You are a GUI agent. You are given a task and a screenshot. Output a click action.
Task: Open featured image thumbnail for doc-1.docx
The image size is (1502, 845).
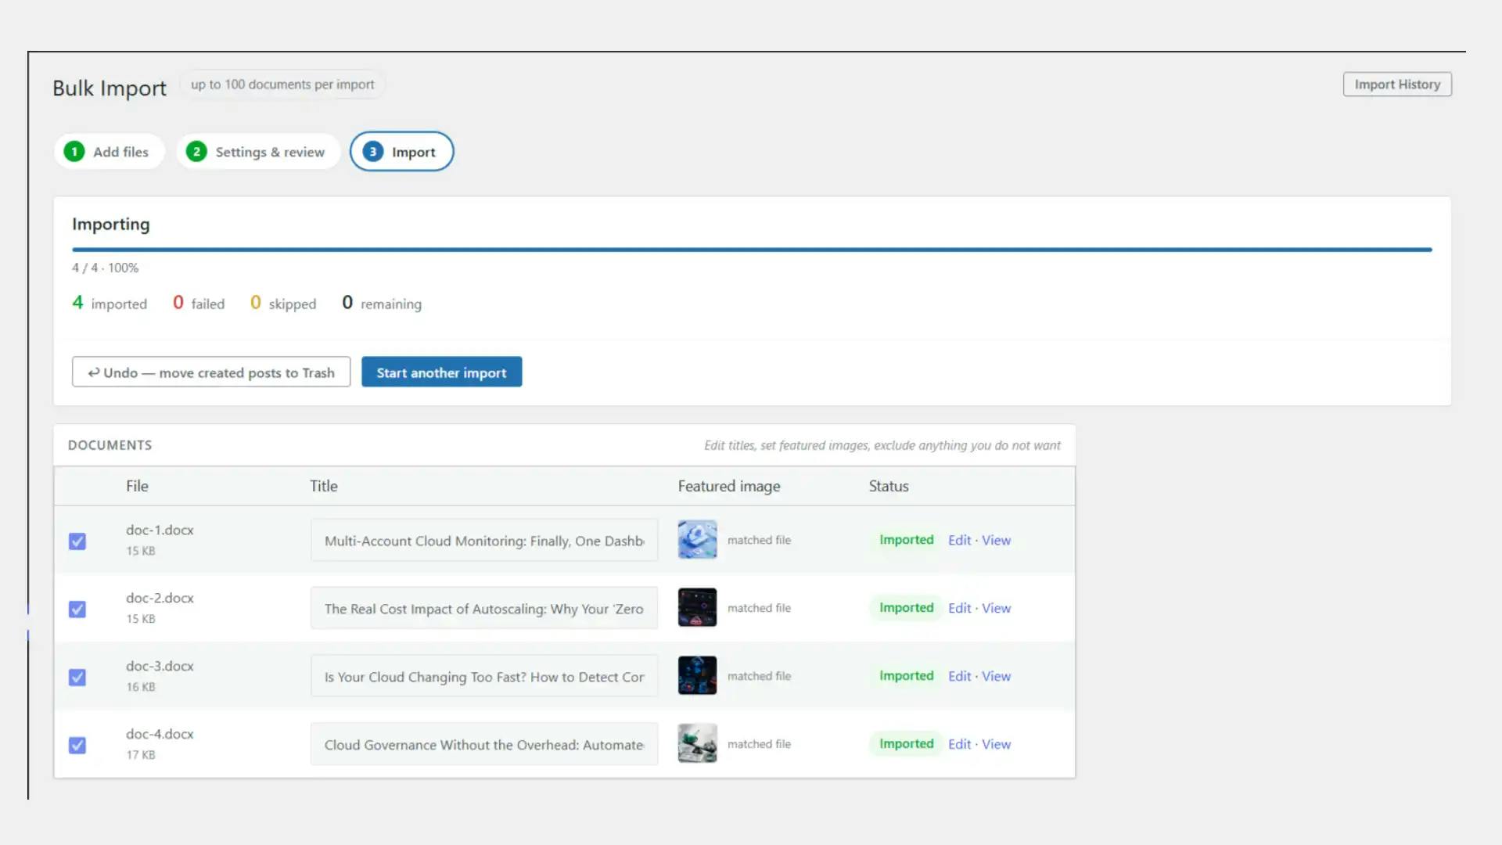pos(697,540)
